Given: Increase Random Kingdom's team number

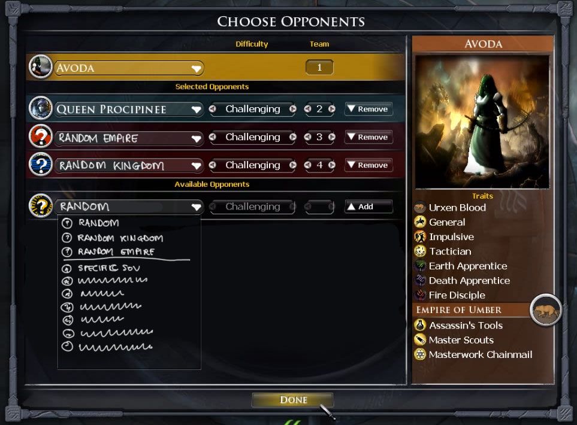Looking at the screenshot, I should (x=331, y=165).
